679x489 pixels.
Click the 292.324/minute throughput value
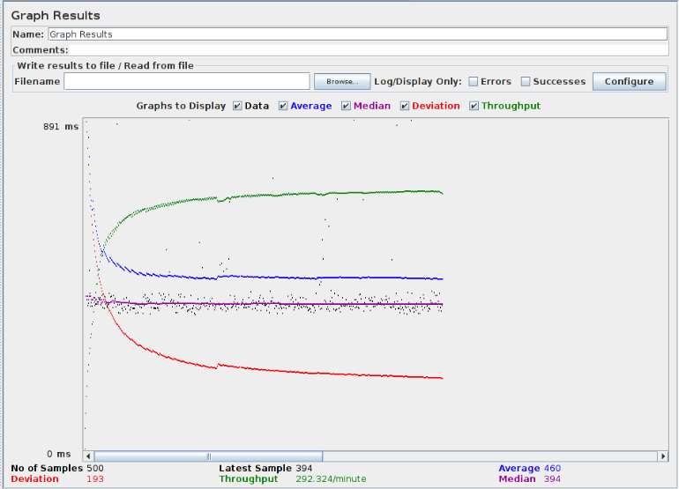331,479
